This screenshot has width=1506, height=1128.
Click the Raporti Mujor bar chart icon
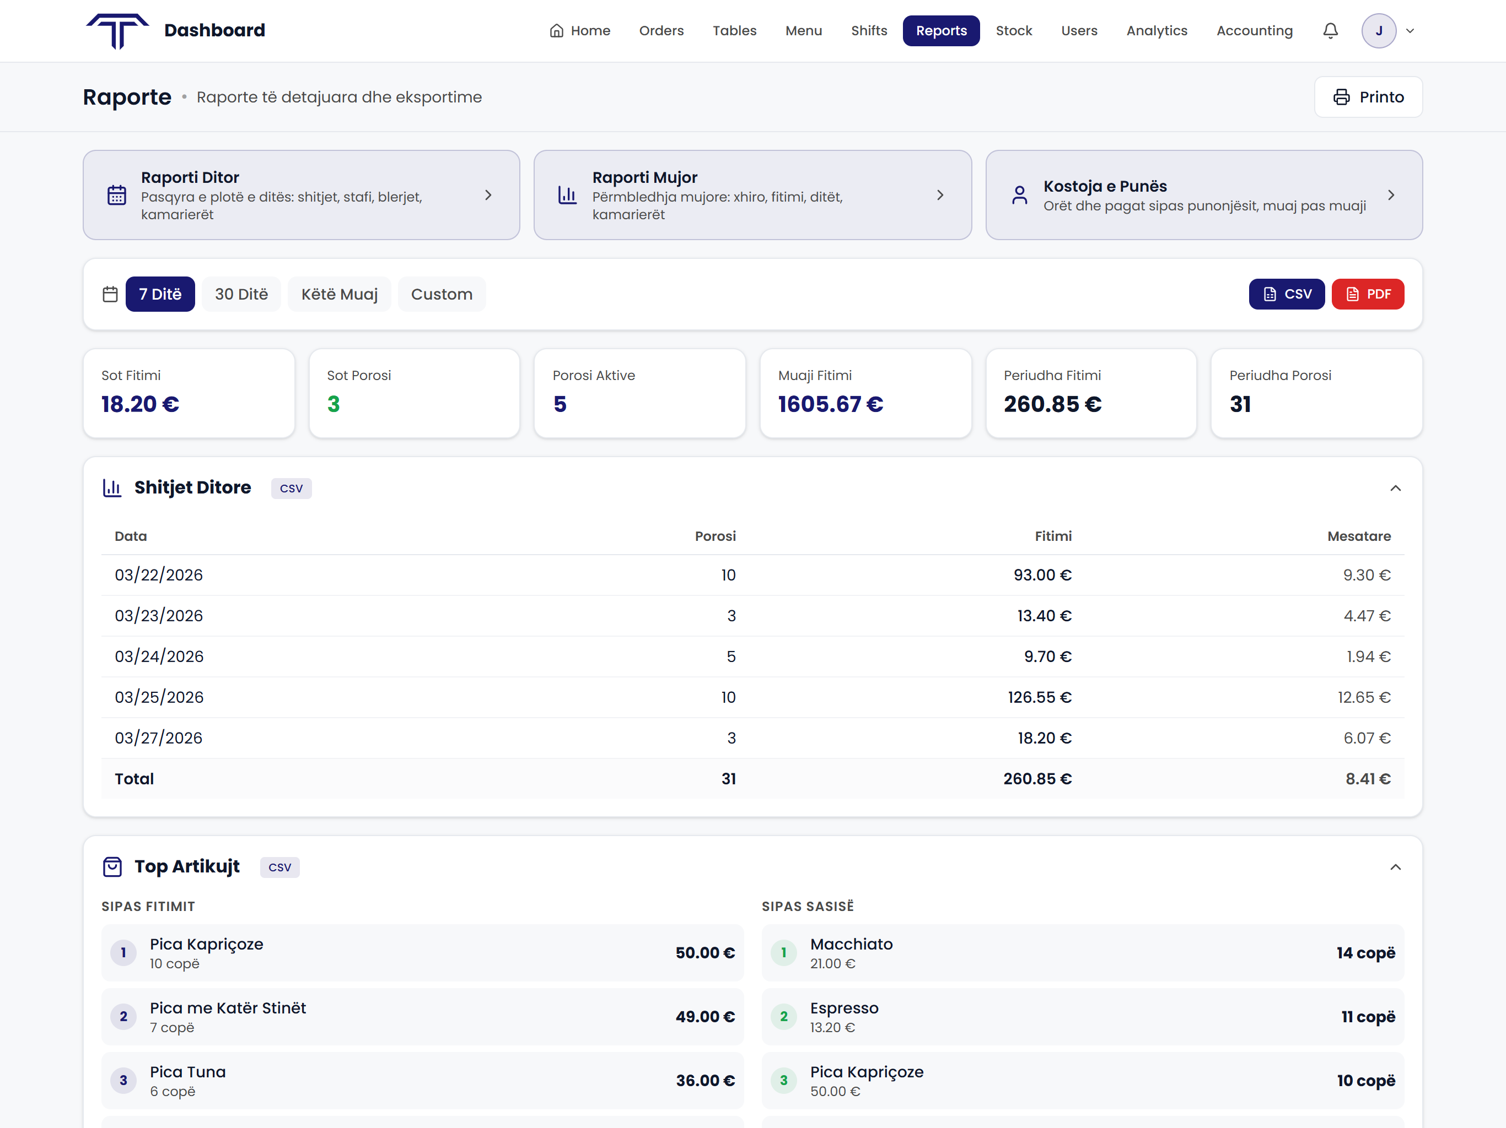pyautogui.click(x=567, y=196)
